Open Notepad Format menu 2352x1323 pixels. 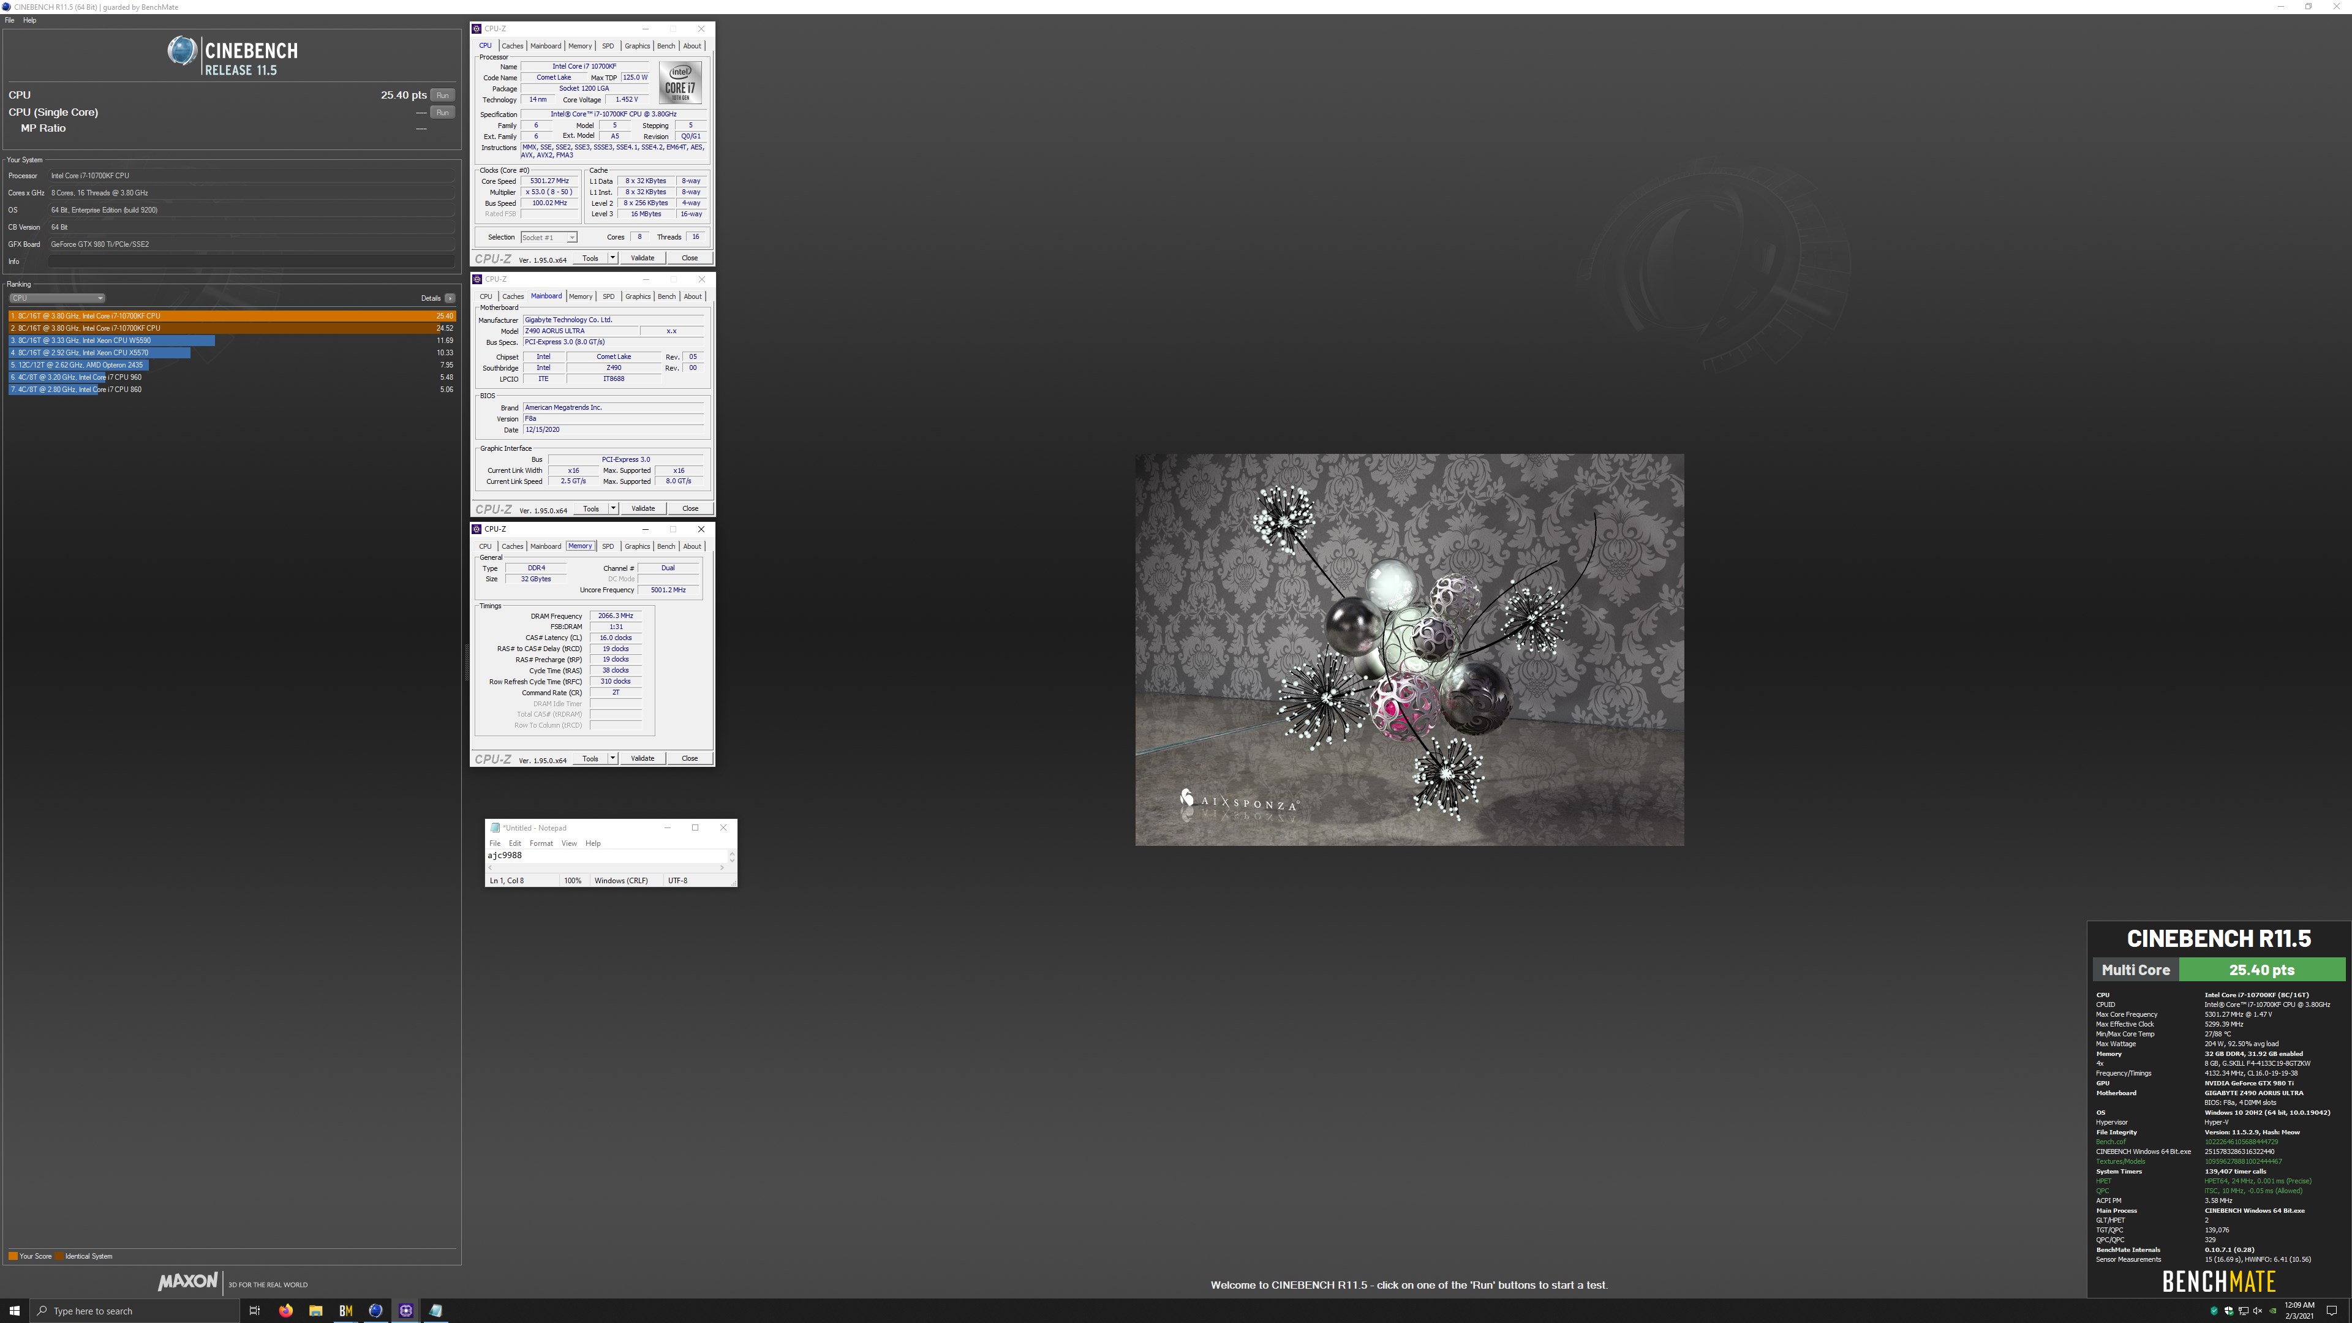[x=541, y=843]
